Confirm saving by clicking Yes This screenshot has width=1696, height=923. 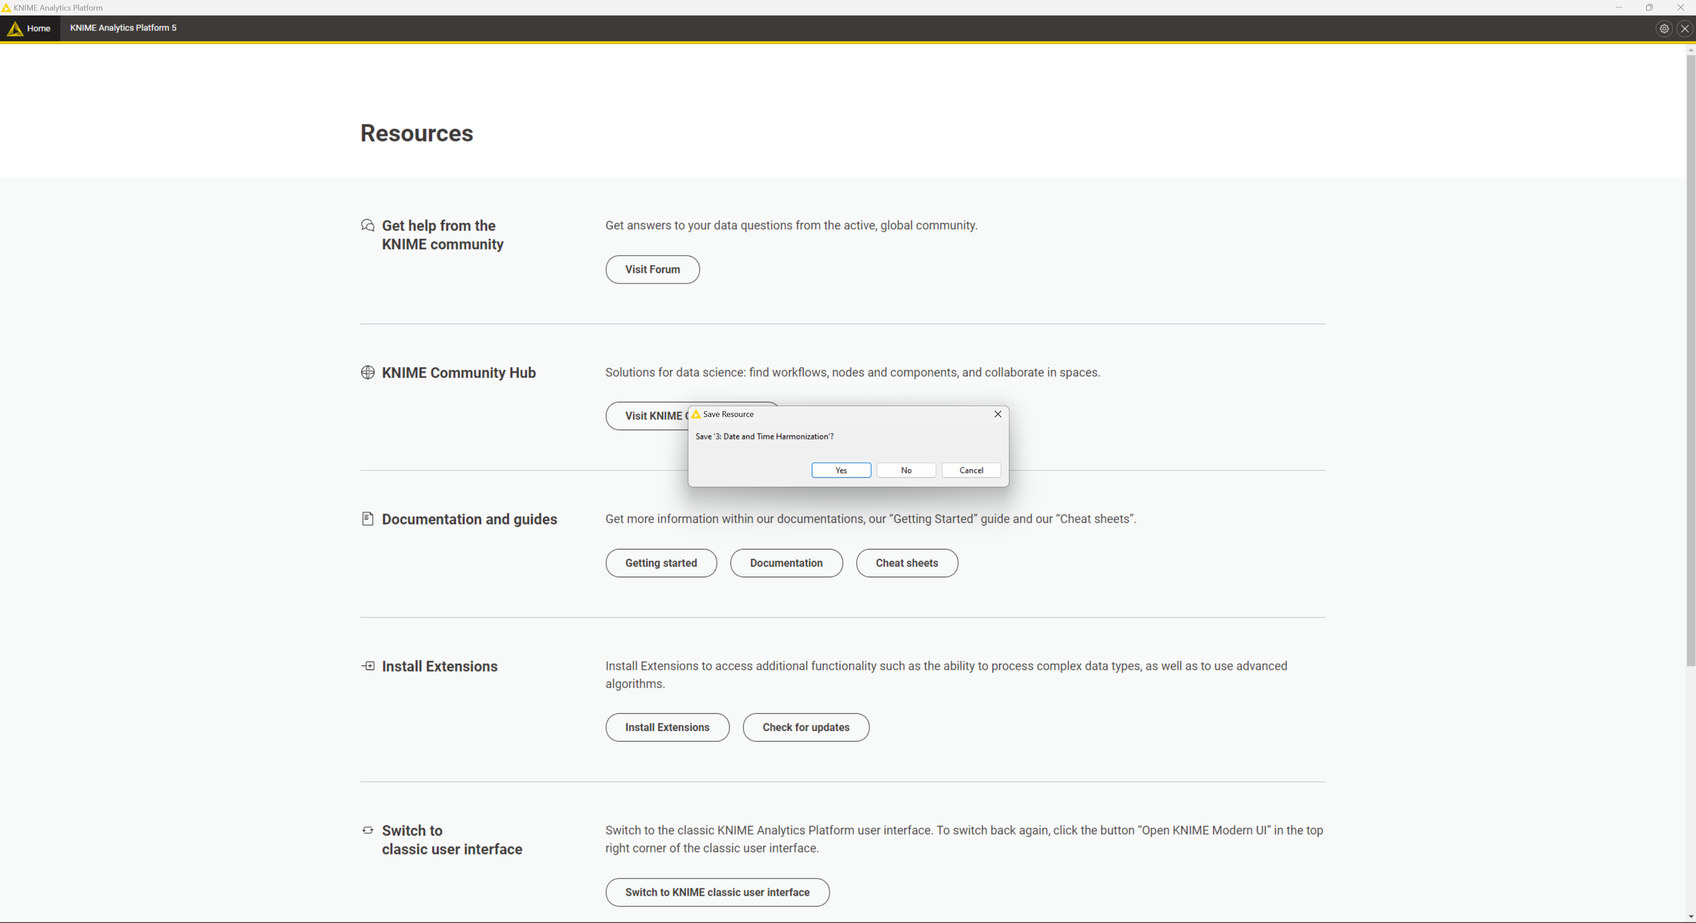[x=841, y=470]
